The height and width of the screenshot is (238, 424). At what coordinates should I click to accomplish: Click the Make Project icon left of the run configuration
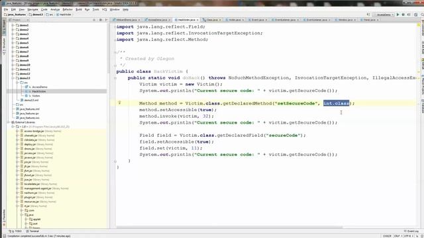tap(368, 15)
